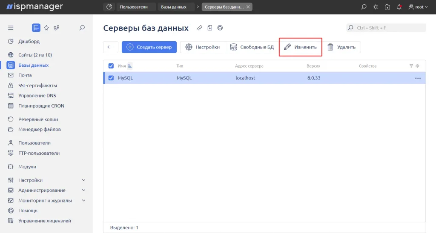Sort by Свойства column header
Screen dimensions: 436x233
(367, 66)
